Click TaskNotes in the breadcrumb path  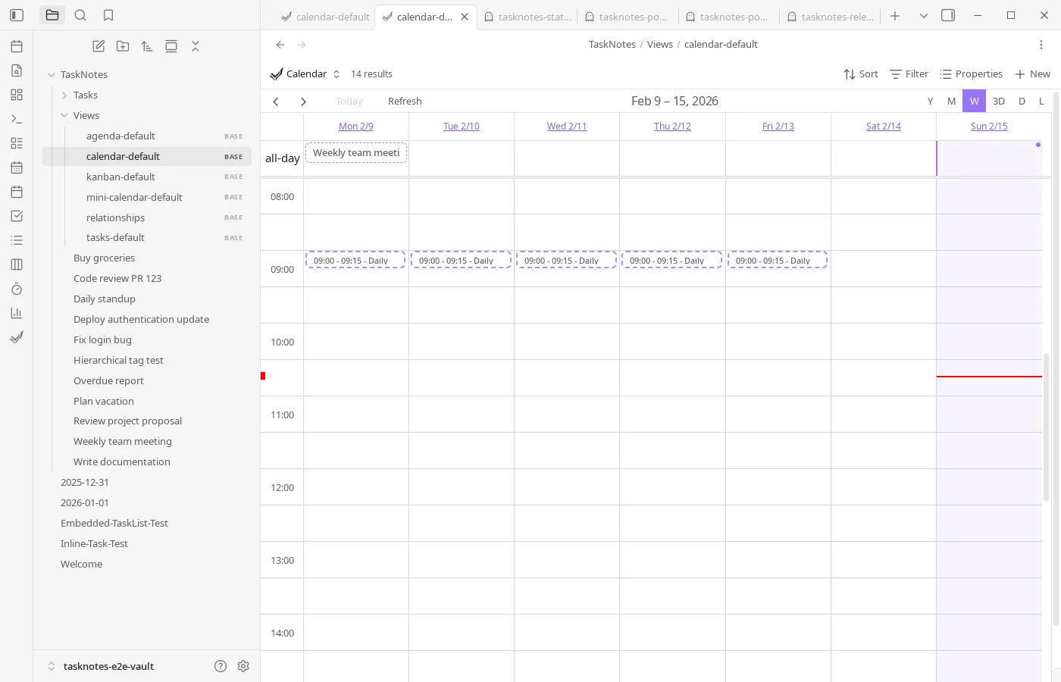[x=612, y=45]
